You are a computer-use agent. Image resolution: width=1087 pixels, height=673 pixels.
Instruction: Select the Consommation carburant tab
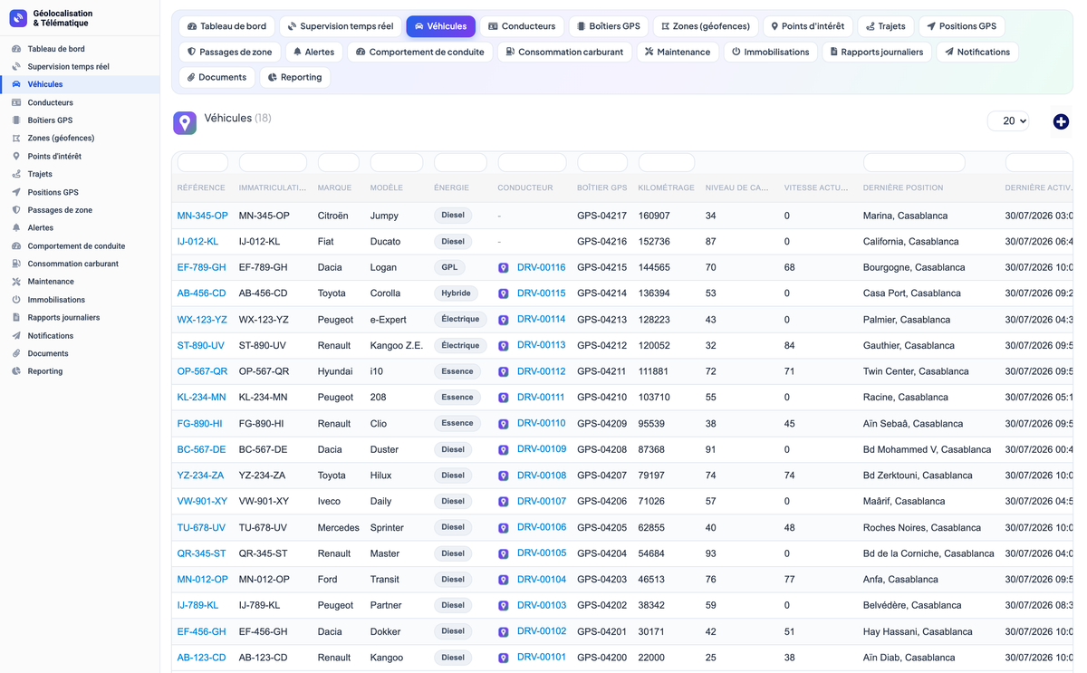pyautogui.click(x=564, y=52)
